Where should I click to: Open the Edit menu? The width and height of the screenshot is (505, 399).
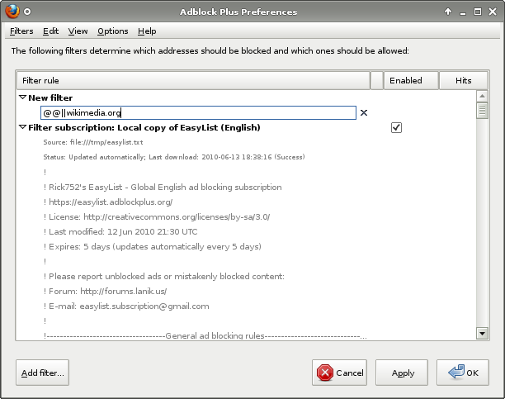(x=50, y=31)
